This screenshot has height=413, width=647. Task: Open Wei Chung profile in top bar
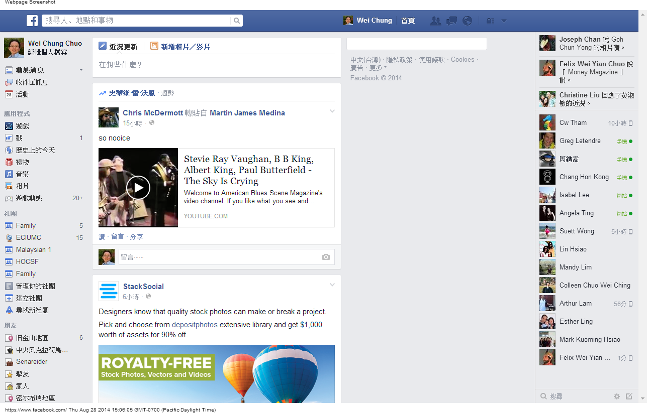point(367,21)
